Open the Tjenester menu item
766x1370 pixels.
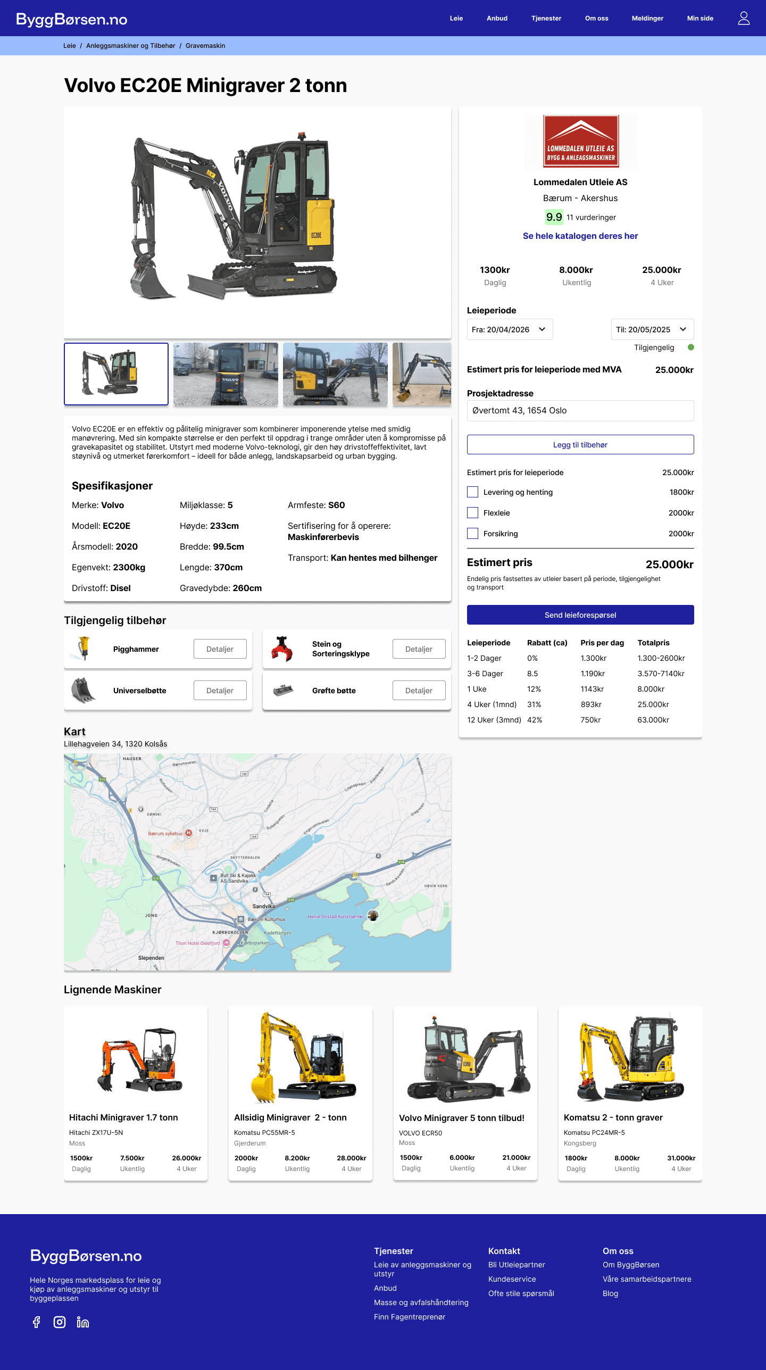[546, 18]
